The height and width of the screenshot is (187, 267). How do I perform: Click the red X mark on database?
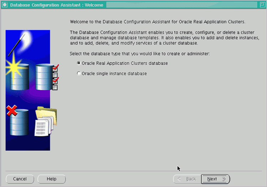pyautogui.click(x=12, y=111)
